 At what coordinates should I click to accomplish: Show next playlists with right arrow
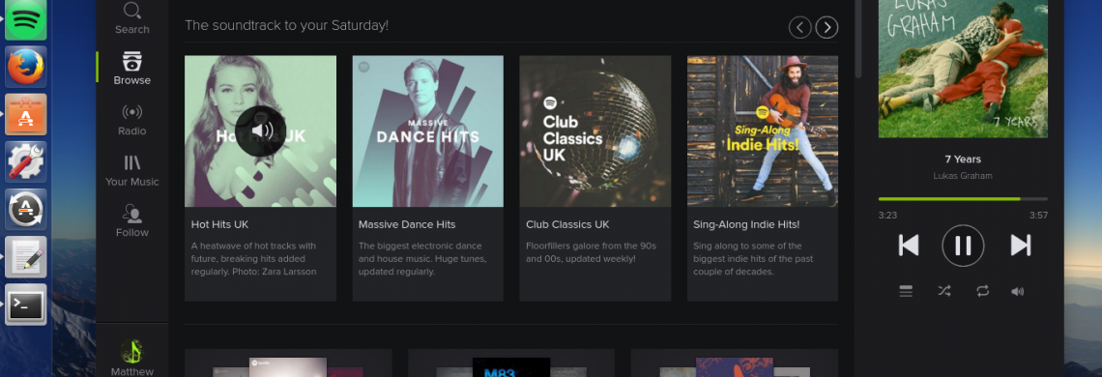point(826,27)
